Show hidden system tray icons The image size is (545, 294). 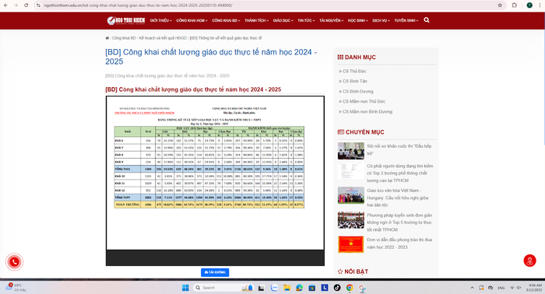[x=472, y=288]
